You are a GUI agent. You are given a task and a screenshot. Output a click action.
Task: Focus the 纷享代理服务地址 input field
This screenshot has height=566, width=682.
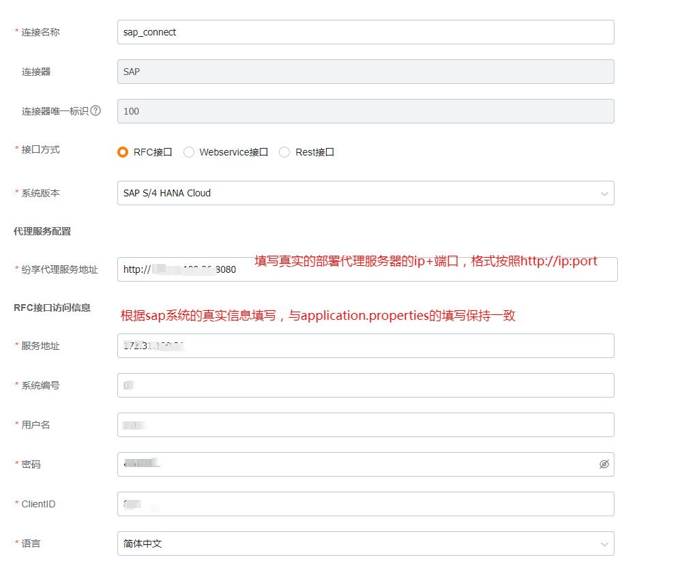tap(368, 269)
